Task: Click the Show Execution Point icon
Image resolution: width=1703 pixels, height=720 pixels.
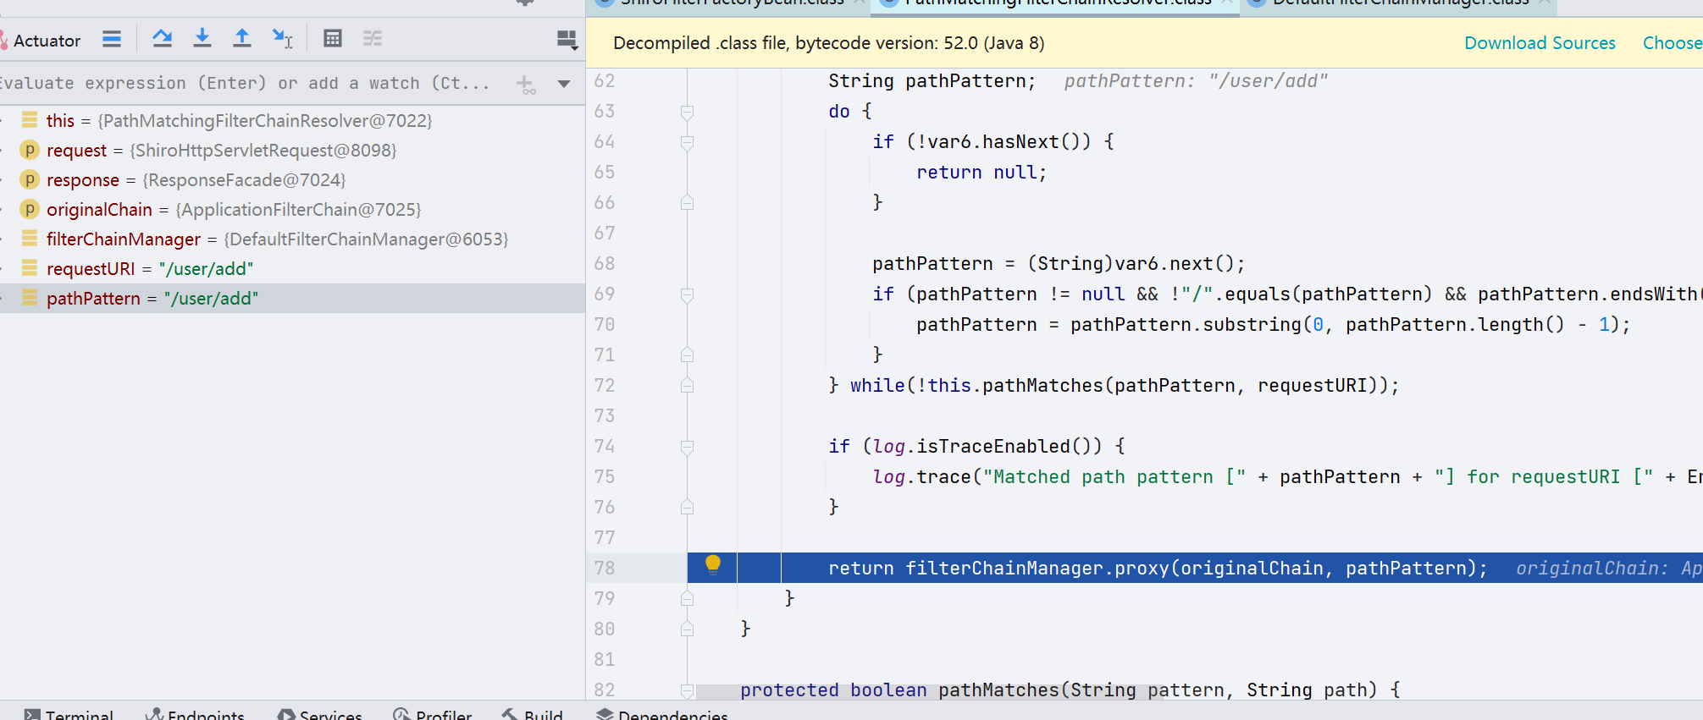Action: (x=112, y=39)
